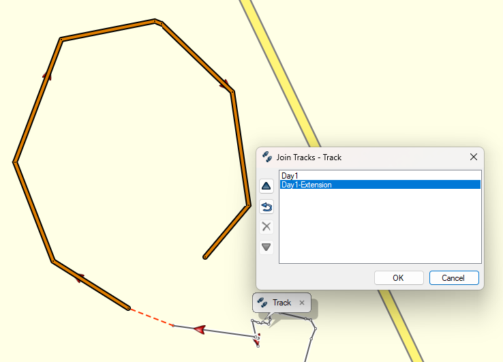The image size is (503, 362).
Task: Remove selected track with the X icon
Action: click(x=266, y=227)
